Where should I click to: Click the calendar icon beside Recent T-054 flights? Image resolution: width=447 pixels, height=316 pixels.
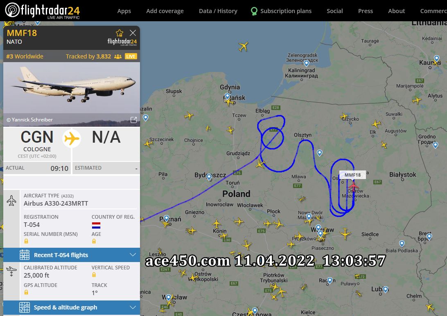click(25, 255)
